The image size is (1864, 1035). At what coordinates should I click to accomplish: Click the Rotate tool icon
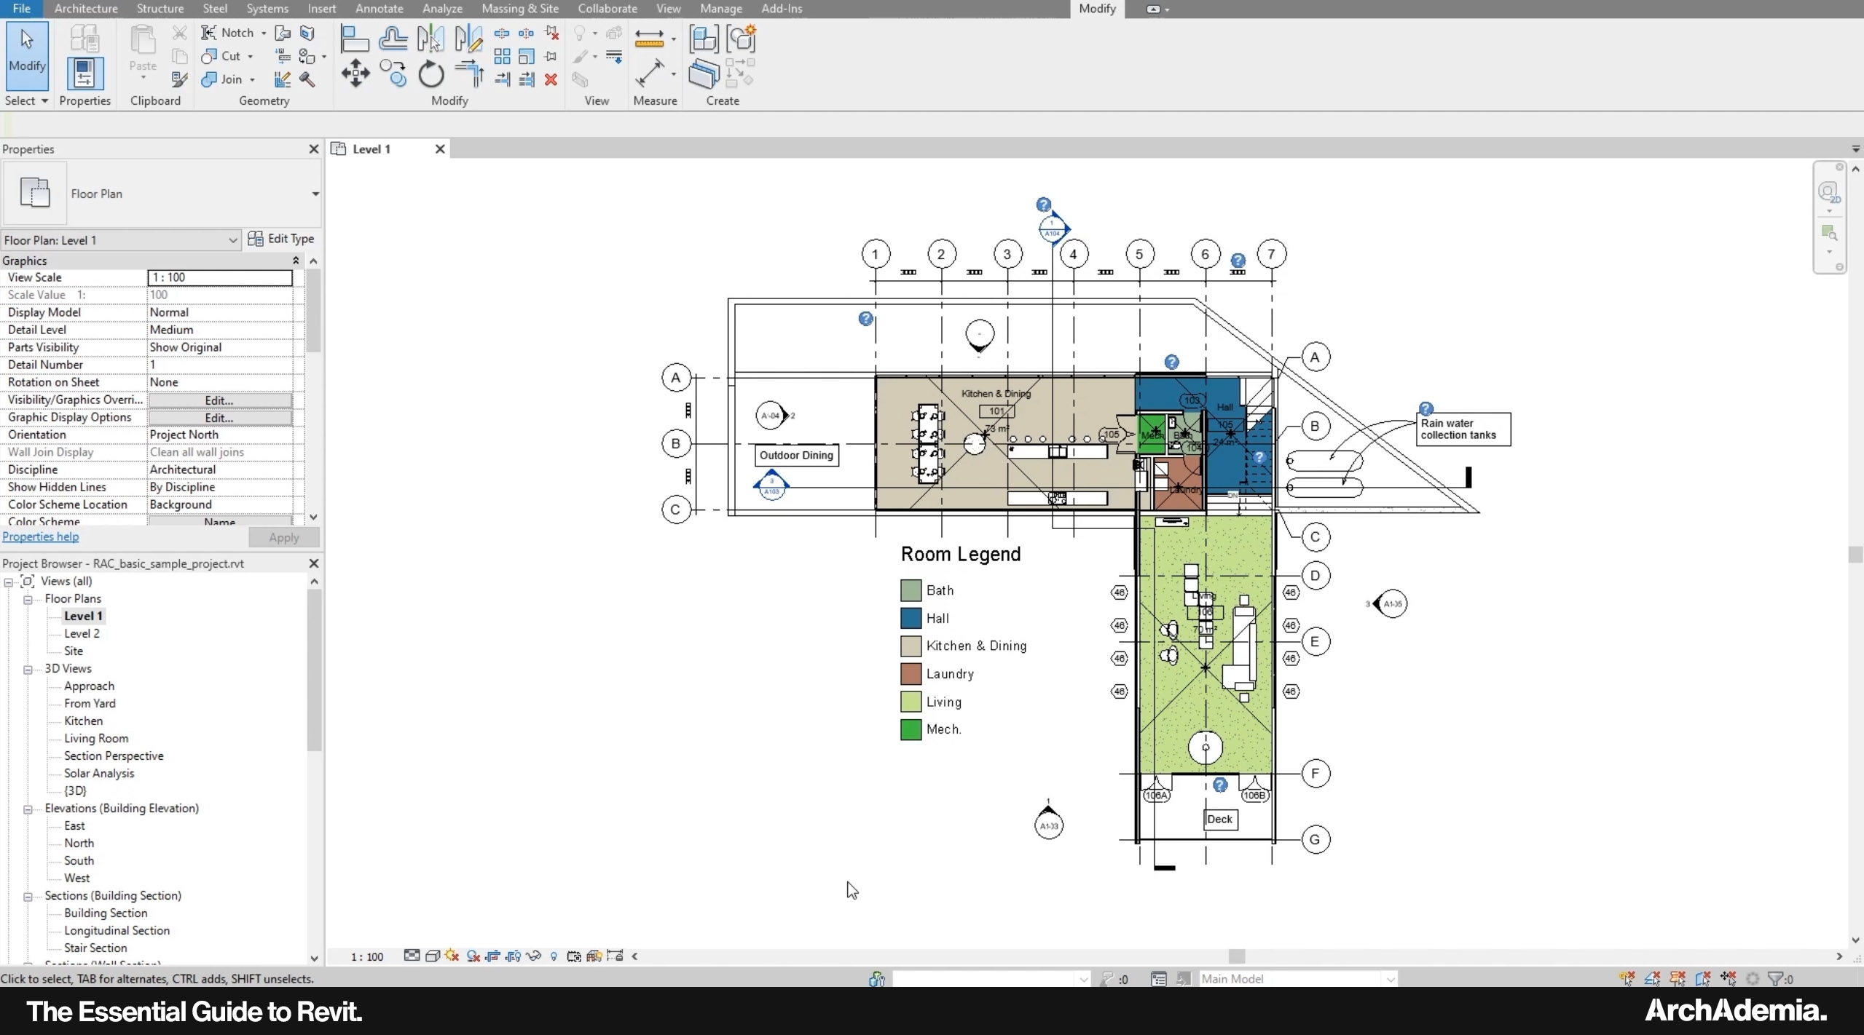pos(430,74)
